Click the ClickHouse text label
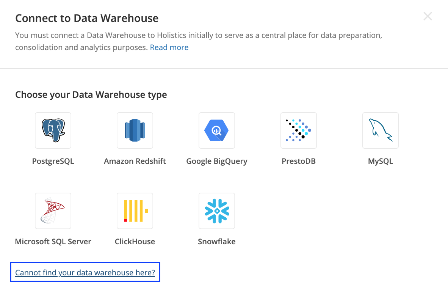The width and height of the screenshot is (448, 289). 135,242
